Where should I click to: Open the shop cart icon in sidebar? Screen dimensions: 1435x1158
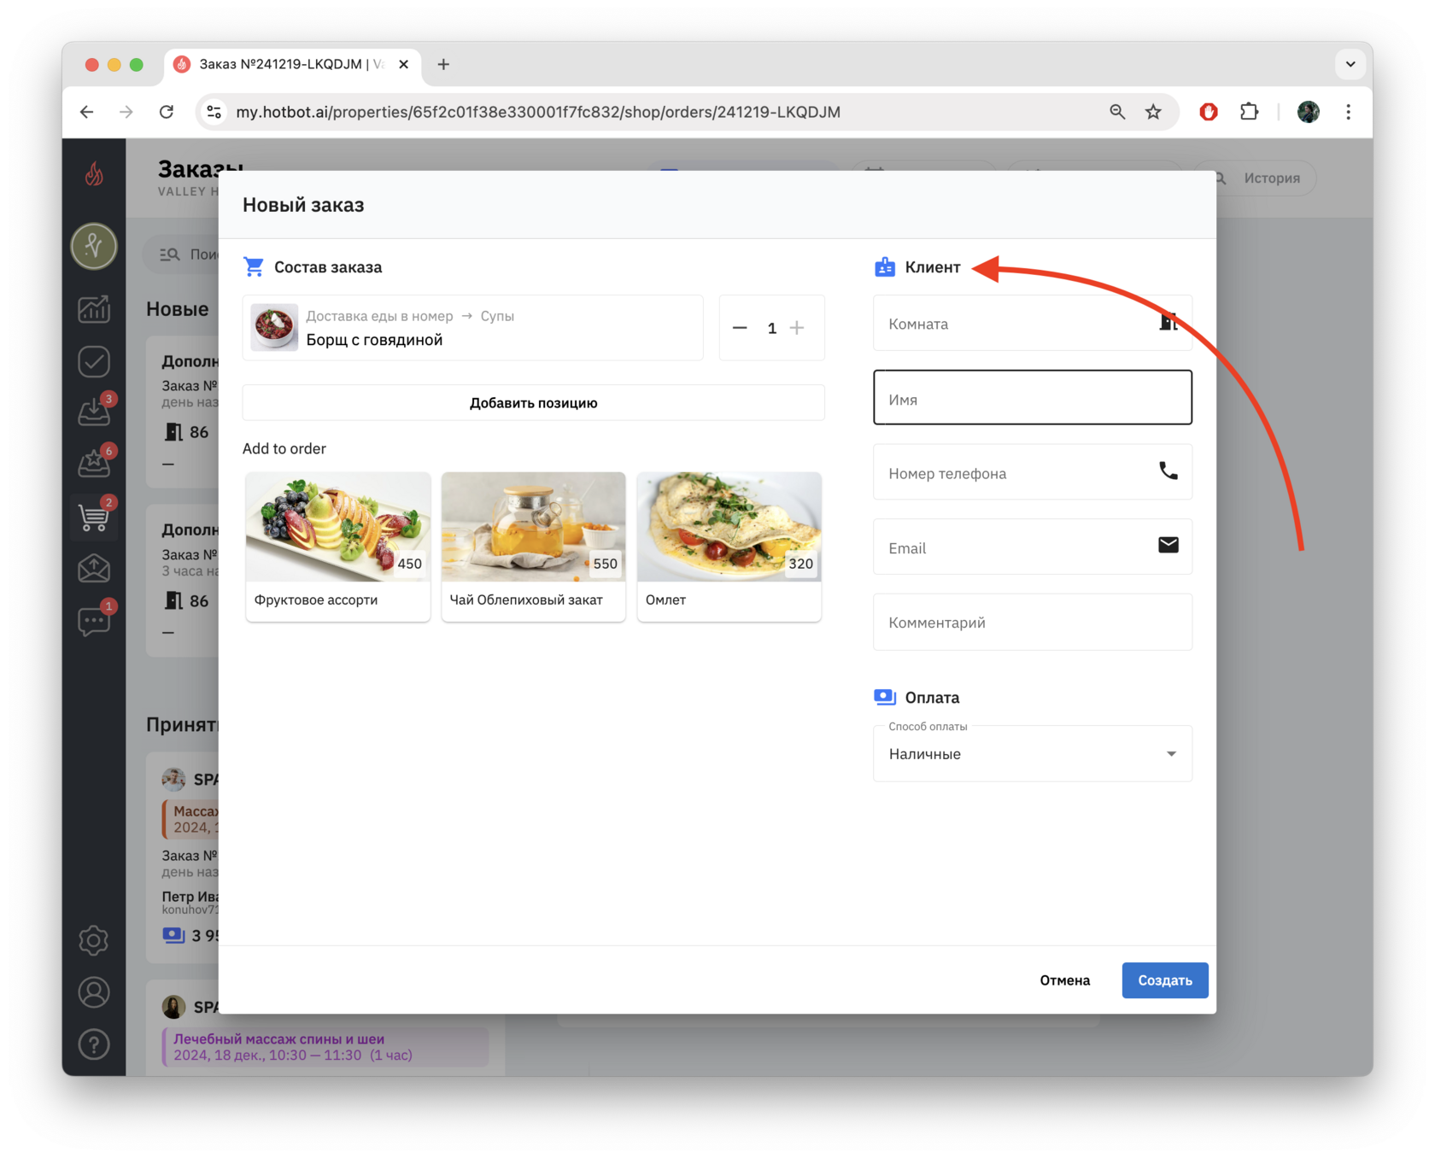point(94,517)
